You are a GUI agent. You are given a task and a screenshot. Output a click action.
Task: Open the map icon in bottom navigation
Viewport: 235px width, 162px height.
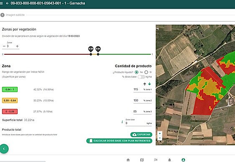[x=142, y=160]
